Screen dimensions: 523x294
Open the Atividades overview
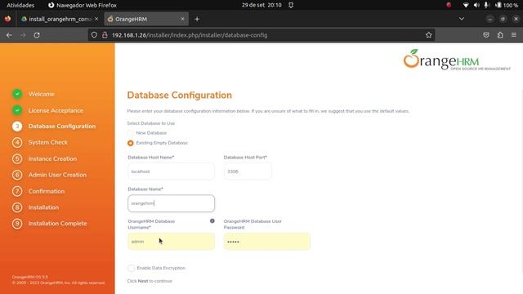[20, 5]
